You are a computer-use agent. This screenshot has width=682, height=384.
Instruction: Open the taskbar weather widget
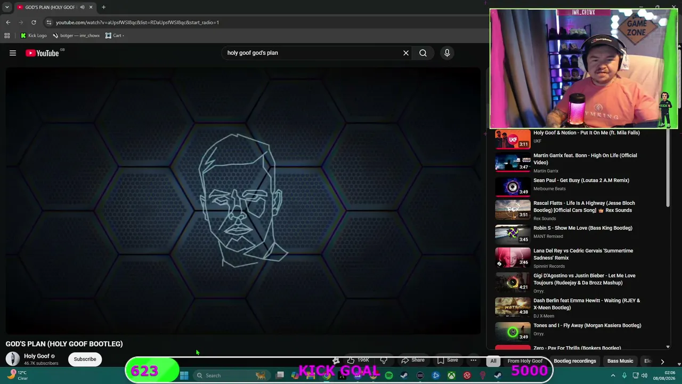tap(18, 375)
